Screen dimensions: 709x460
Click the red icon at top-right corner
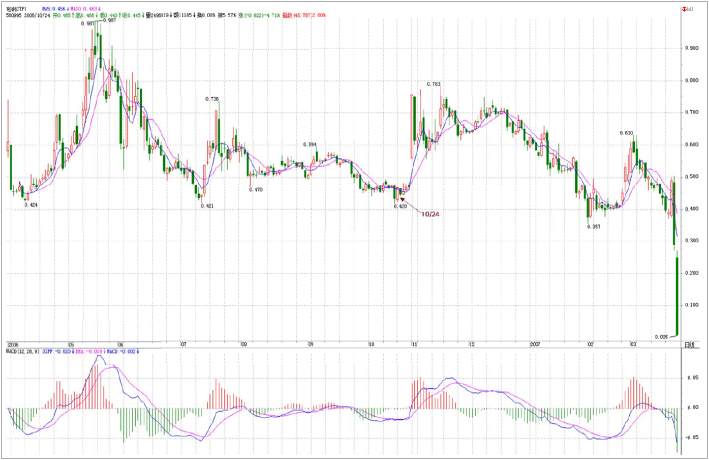687,9
